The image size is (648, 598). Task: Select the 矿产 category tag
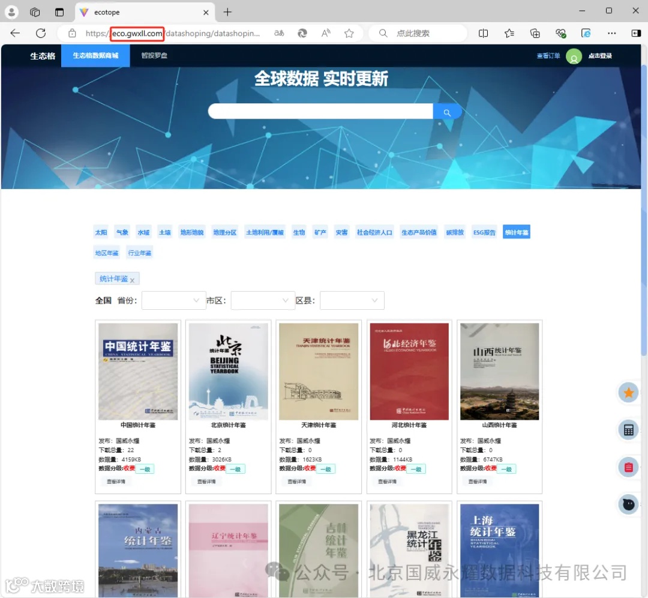(x=320, y=232)
